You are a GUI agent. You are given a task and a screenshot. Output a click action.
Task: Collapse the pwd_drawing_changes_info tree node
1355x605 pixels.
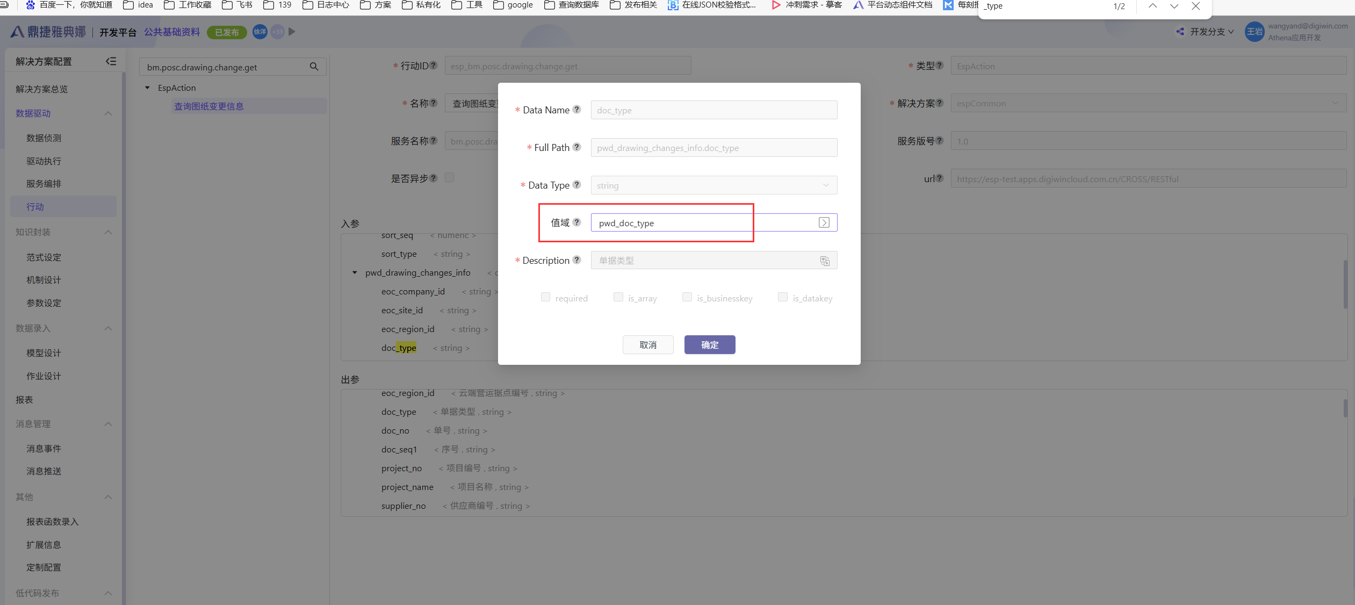(x=354, y=272)
